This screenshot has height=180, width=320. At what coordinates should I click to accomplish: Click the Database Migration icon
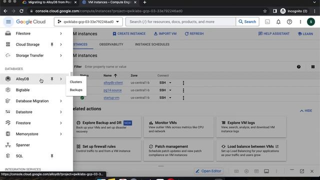[x=8, y=101]
